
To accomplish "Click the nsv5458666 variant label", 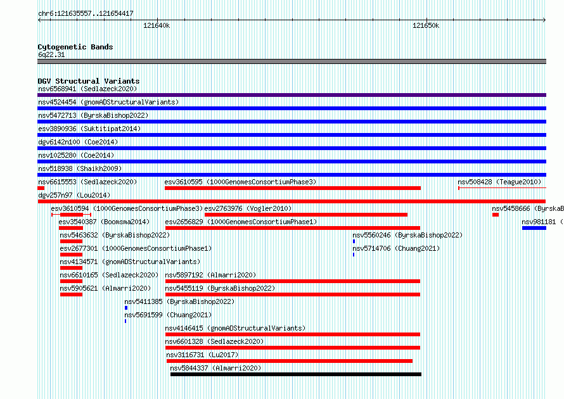I will (x=528, y=208).
